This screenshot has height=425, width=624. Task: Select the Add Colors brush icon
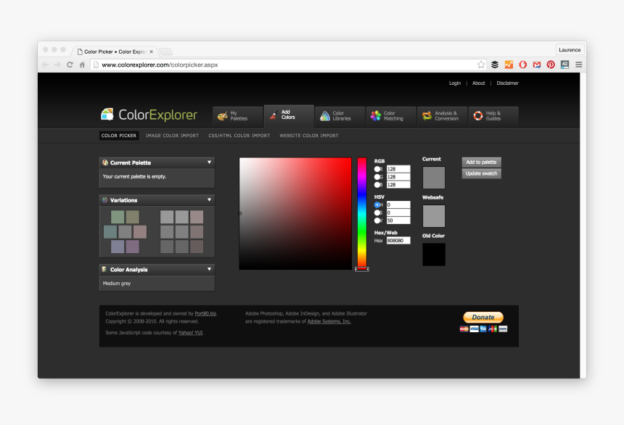pyautogui.click(x=273, y=116)
